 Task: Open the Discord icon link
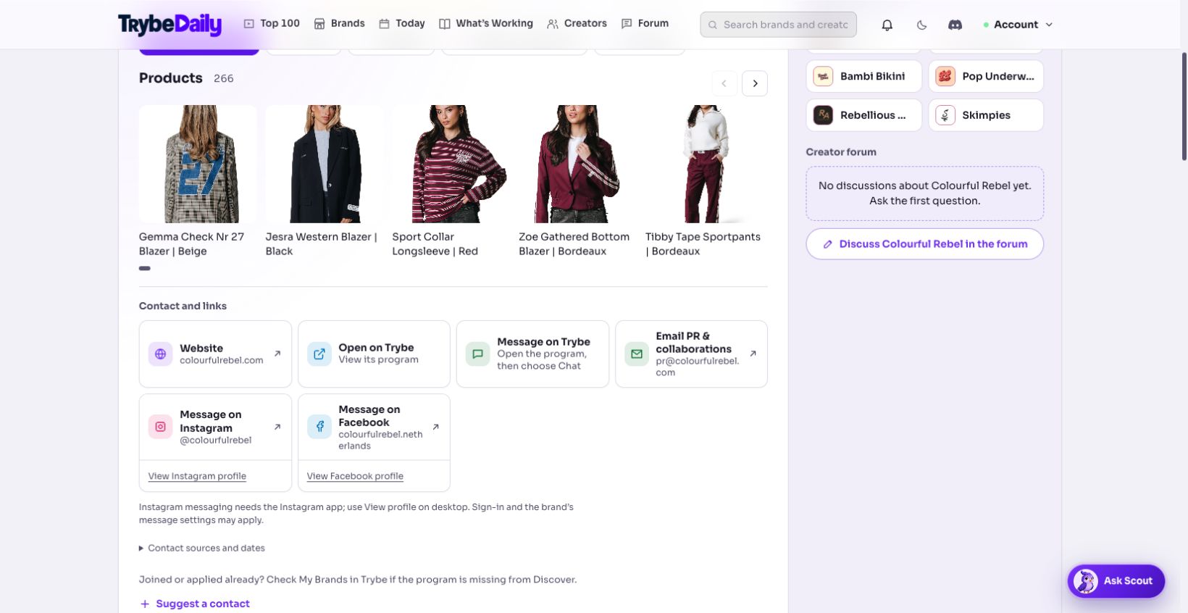point(955,25)
